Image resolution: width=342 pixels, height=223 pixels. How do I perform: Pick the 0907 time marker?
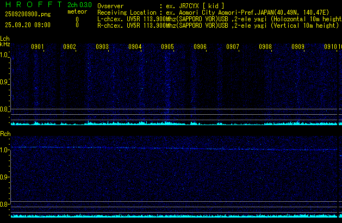pos(233,47)
